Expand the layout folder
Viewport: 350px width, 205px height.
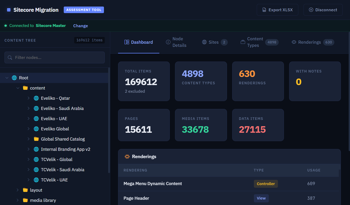pyautogui.click(x=18, y=190)
